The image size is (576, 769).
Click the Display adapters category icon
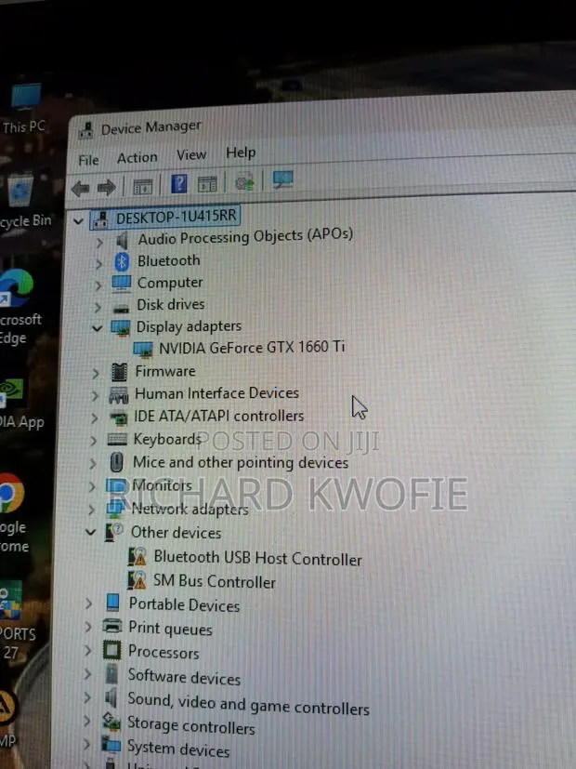pyautogui.click(x=121, y=327)
